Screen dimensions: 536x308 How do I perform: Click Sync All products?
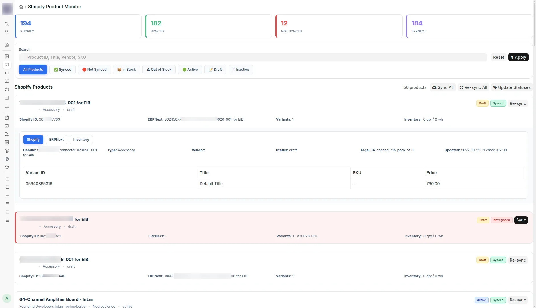[443, 87]
